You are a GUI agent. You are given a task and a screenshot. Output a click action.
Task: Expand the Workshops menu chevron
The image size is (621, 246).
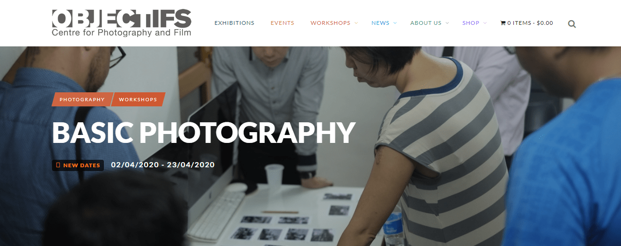pos(356,23)
